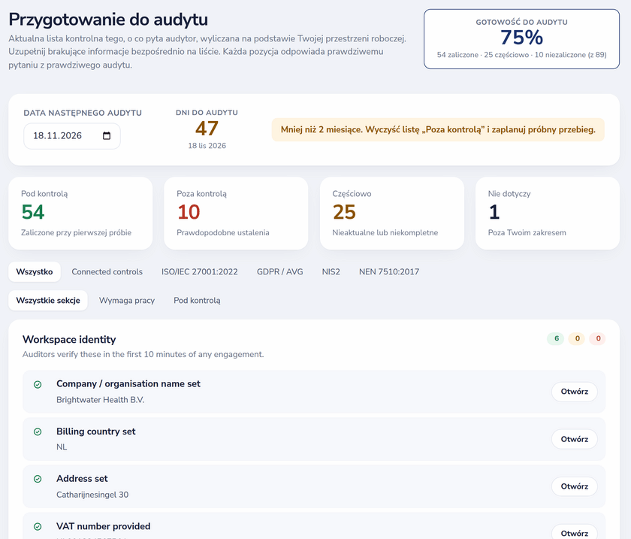Click green check icon beside Billing country set
The image size is (631, 539).
[x=38, y=432]
